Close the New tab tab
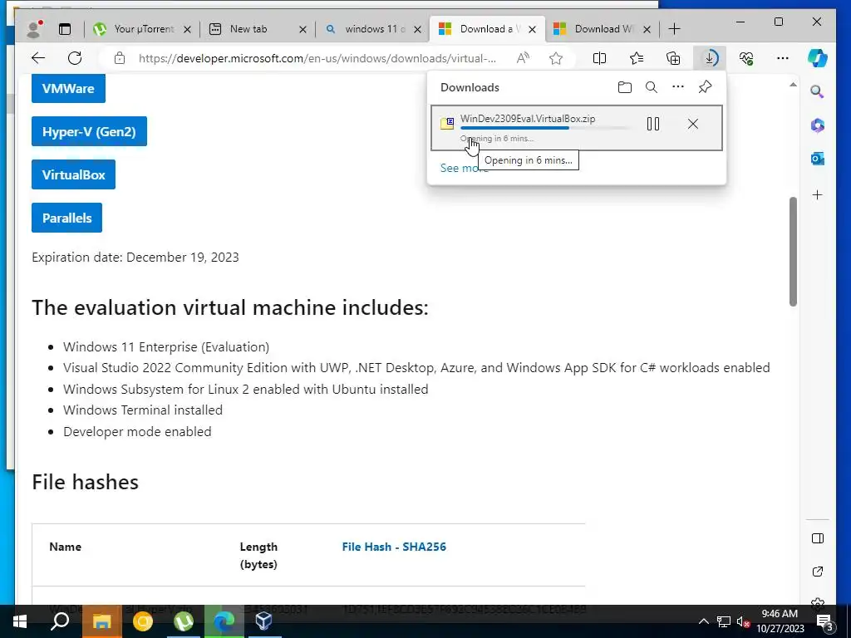This screenshot has height=638, width=851. pyautogui.click(x=303, y=29)
